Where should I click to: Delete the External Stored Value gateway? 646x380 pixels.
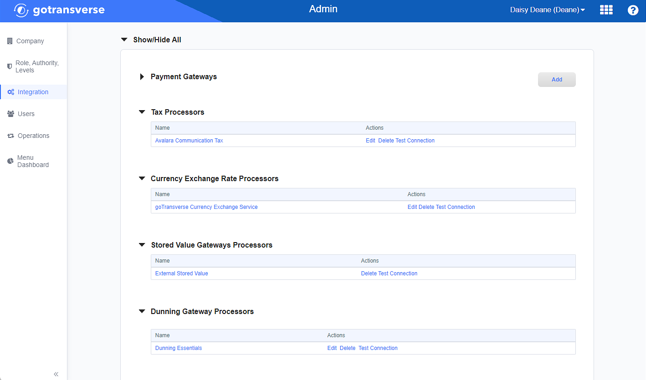click(369, 274)
